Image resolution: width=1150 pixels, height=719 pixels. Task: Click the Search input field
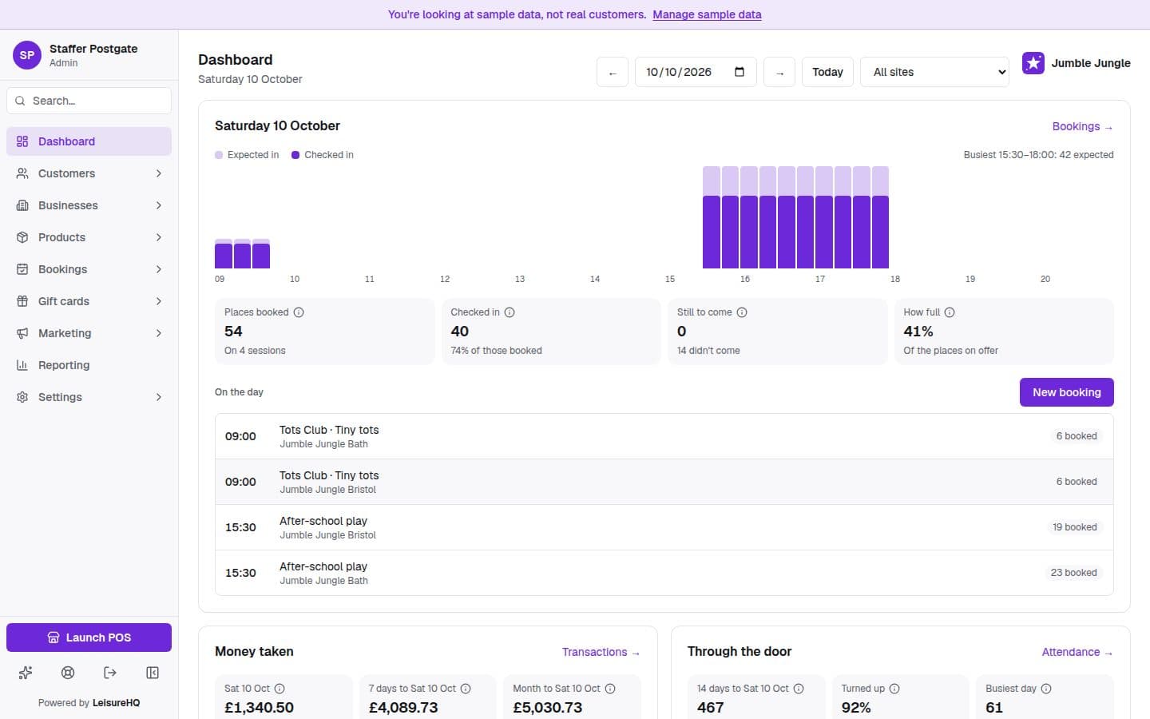click(x=89, y=101)
